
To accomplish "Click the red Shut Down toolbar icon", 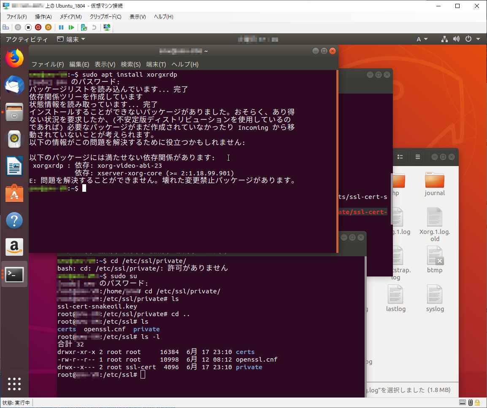I will click(x=38, y=27).
